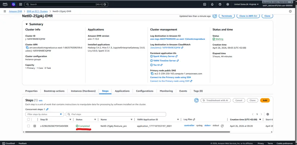The width and height of the screenshot is (297, 145).
Task: Go to previous page of steps
Action: [253, 114]
